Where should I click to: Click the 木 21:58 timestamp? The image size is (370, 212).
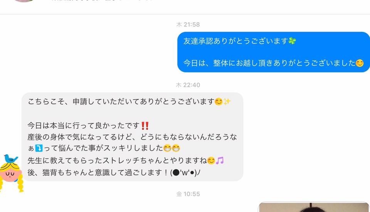[188, 25]
